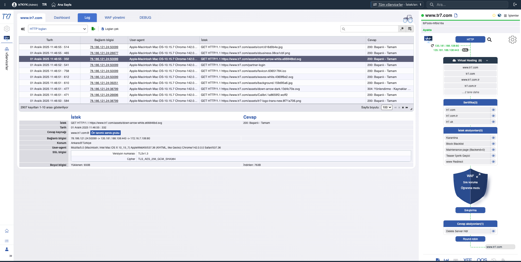This screenshot has width=521, height=262.
Task: Click the blue HTTP button
Action: (470, 40)
